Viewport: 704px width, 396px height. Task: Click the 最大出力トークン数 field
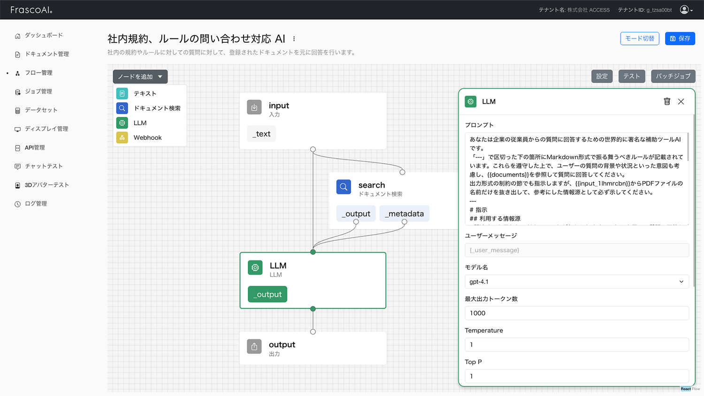click(x=576, y=313)
